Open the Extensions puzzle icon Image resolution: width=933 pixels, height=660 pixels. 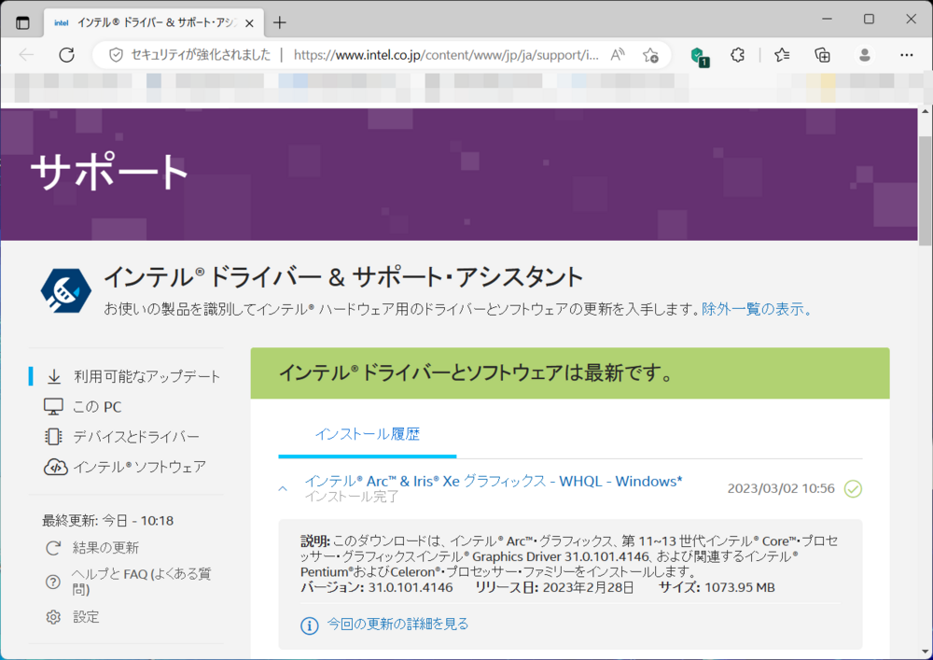738,55
